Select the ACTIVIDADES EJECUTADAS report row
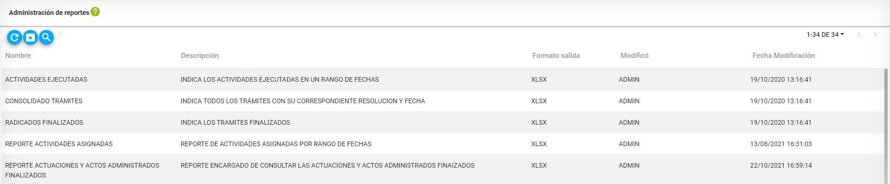The width and height of the screenshot is (890, 184). coord(442,80)
